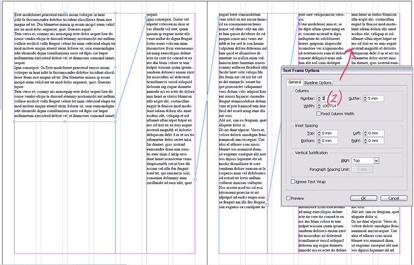Enable the Fixed Column Width checkbox

point(318,114)
